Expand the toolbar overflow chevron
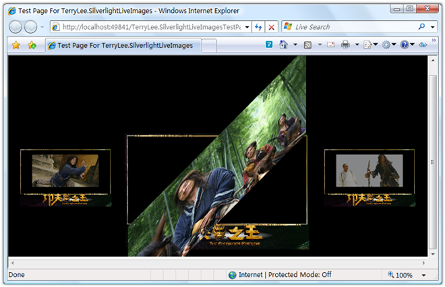 pyautogui.click(x=434, y=40)
